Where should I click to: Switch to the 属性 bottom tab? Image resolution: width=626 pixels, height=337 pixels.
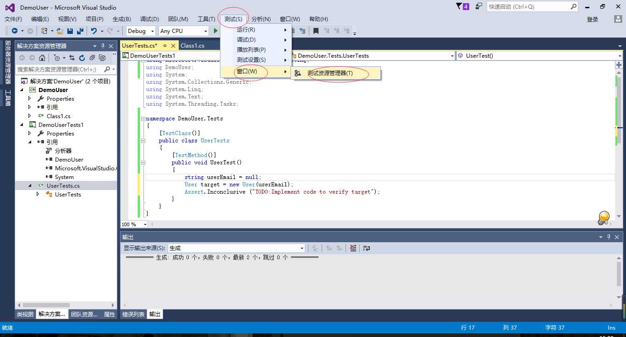pyautogui.click(x=110, y=314)
